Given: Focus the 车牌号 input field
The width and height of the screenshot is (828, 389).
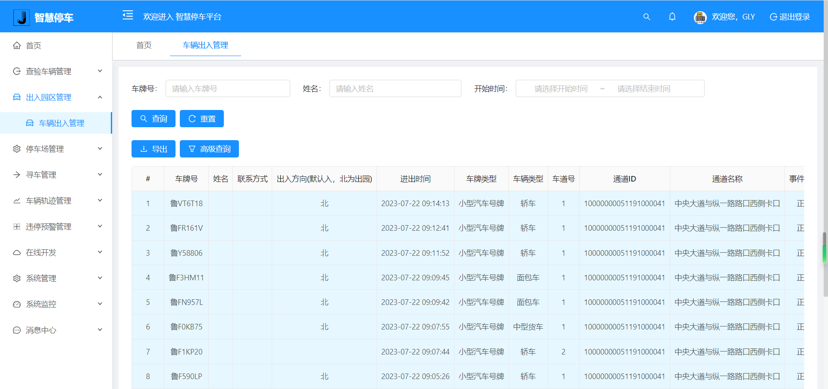Looking at the screenshot, I should pyautogui.click(x=228, y=88).
